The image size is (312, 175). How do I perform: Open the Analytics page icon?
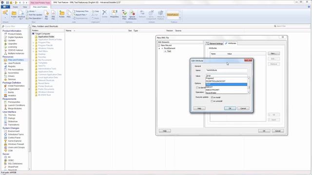point(5,96)
